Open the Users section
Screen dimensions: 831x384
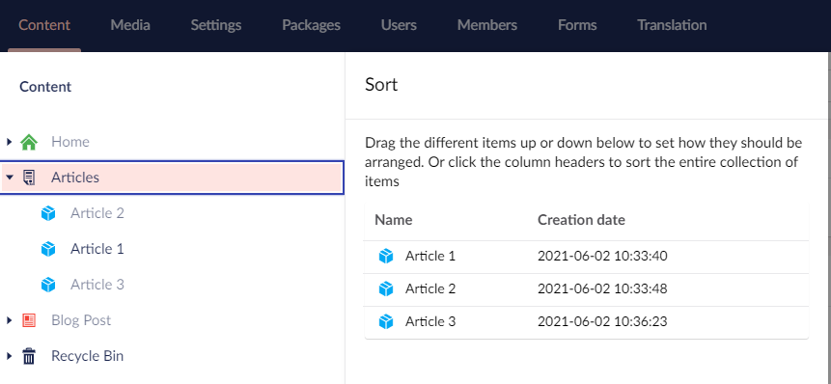point(399,25)
